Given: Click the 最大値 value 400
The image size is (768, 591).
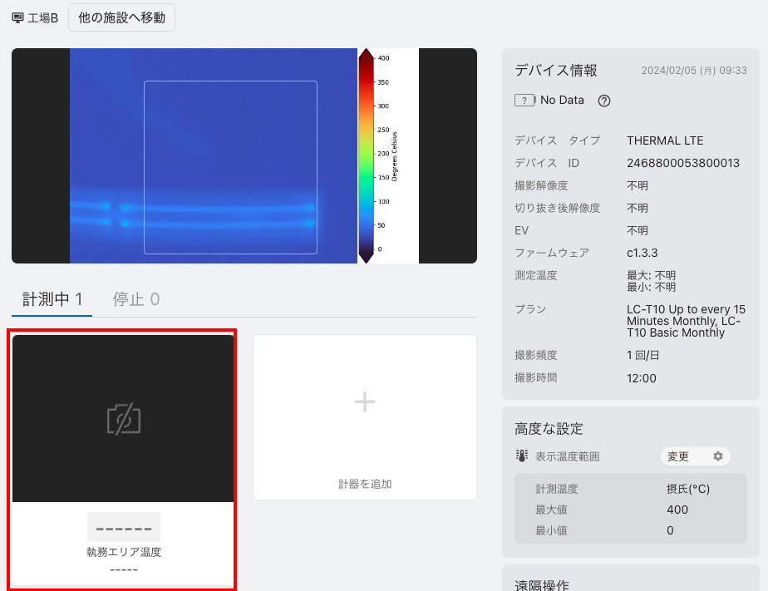Looking at the screenshot, I should 677,510.
